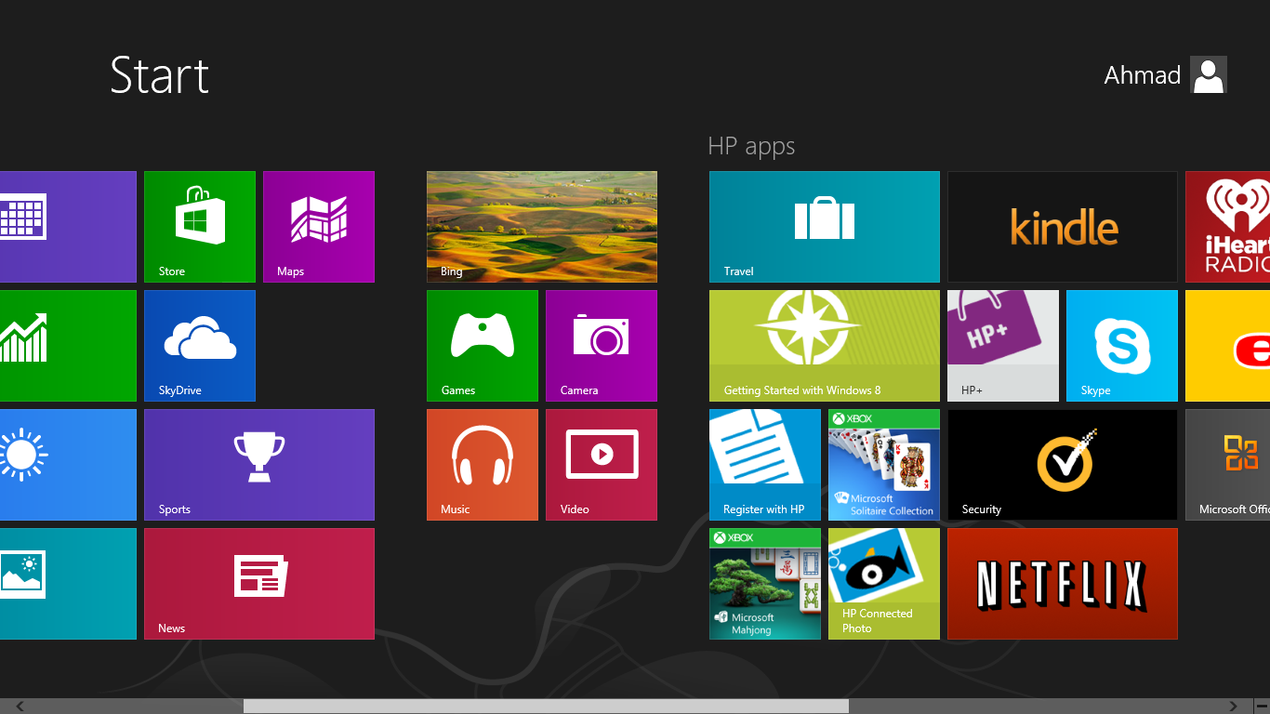
Task: Launch the Kindle app
Action: 1062,226
